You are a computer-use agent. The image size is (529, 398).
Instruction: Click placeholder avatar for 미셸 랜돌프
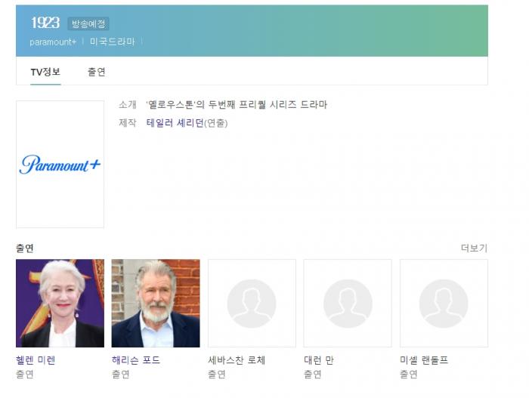[444, 304]
